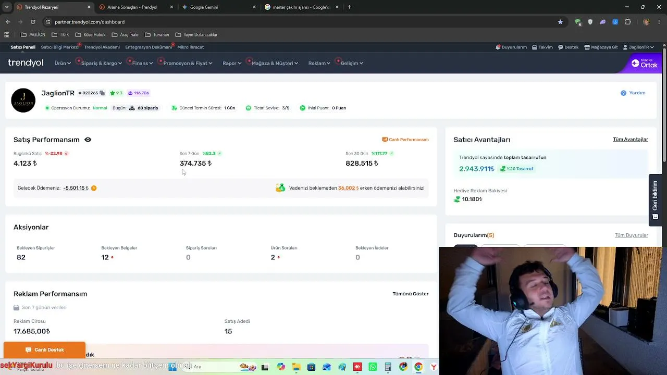
Task: Open Duyurularım announcements in top bar
Action: click(x=511, y=47)
